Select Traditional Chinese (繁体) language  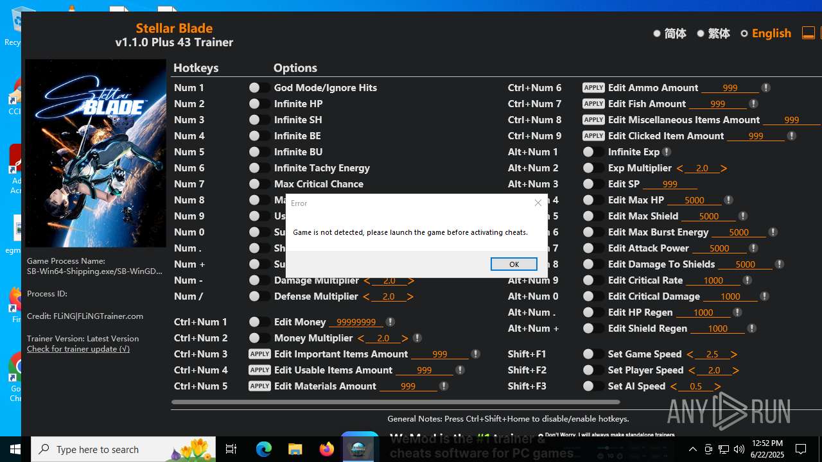tap(701, 33)
